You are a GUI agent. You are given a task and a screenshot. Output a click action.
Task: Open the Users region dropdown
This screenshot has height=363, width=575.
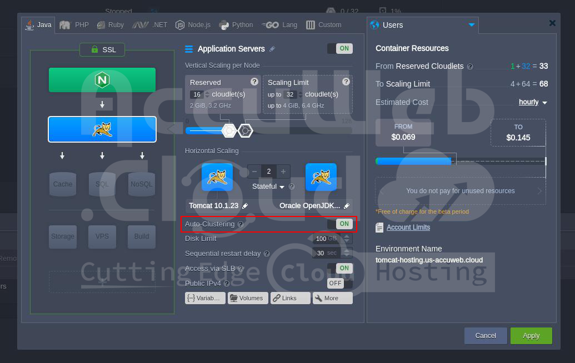(472, 25)
